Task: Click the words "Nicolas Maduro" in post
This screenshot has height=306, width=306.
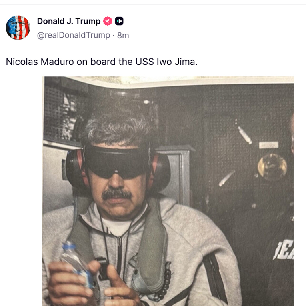Action: click(x=40, y=62)
